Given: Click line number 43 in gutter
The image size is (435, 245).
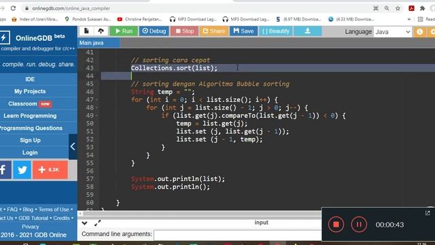Looking at the screenshot, I should point(90,68).
